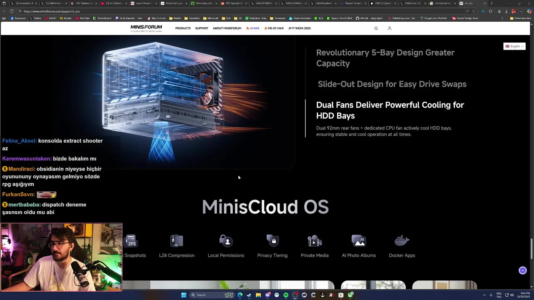Open the YouTube bookmark
Viewport: 534px width, 300px height.
coord(83,18)
